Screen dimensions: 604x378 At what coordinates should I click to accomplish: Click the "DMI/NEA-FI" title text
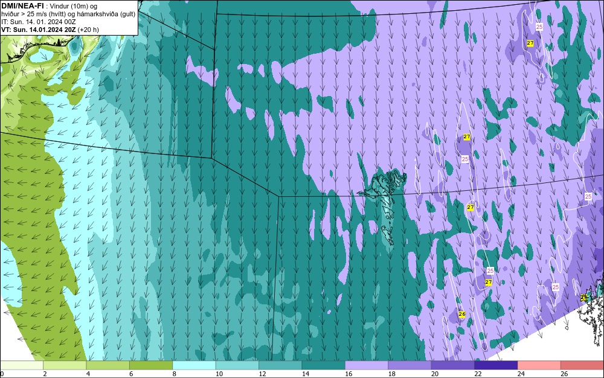22,6
